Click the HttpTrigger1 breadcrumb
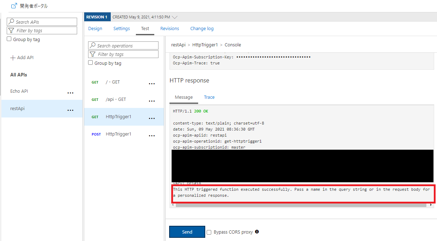The width and height of the screenshot is (437, 241). [205, 45]
